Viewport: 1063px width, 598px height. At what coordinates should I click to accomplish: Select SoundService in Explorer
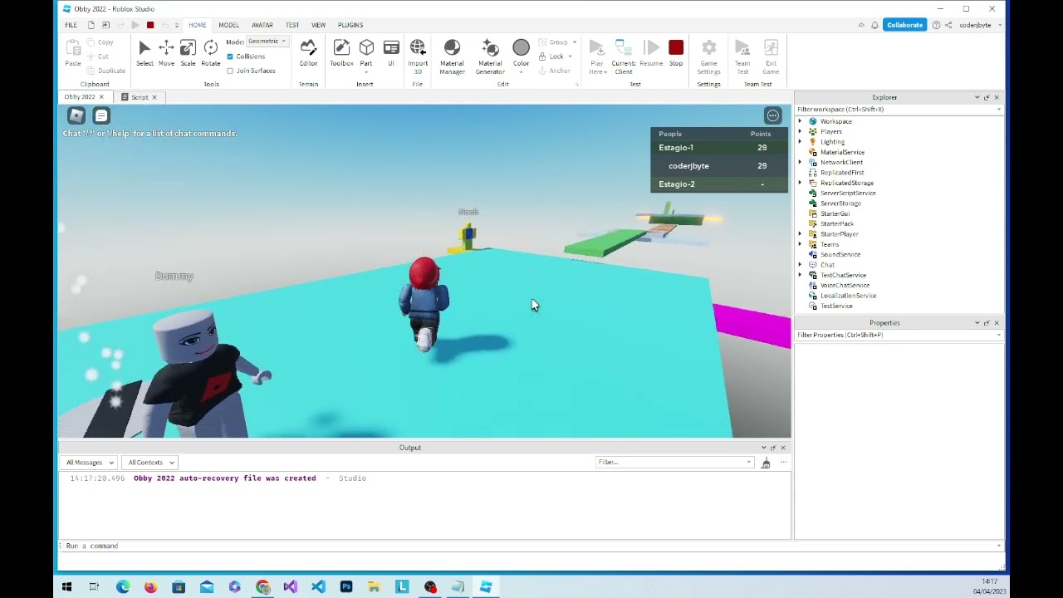click(840, 254)
